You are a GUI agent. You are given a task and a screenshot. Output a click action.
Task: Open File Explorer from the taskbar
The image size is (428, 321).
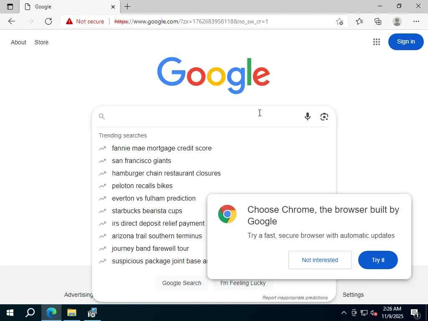[71, 313]
